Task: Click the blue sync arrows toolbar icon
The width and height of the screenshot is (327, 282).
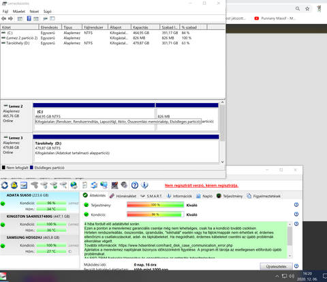Action: point(94,185)
